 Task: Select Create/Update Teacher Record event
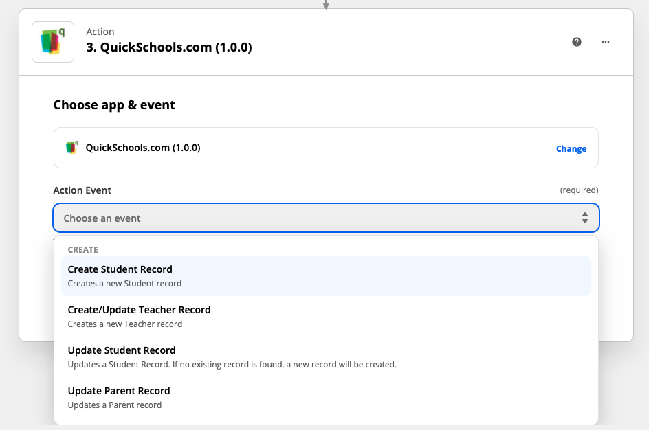pyautogui.click(x=326, y=316)
